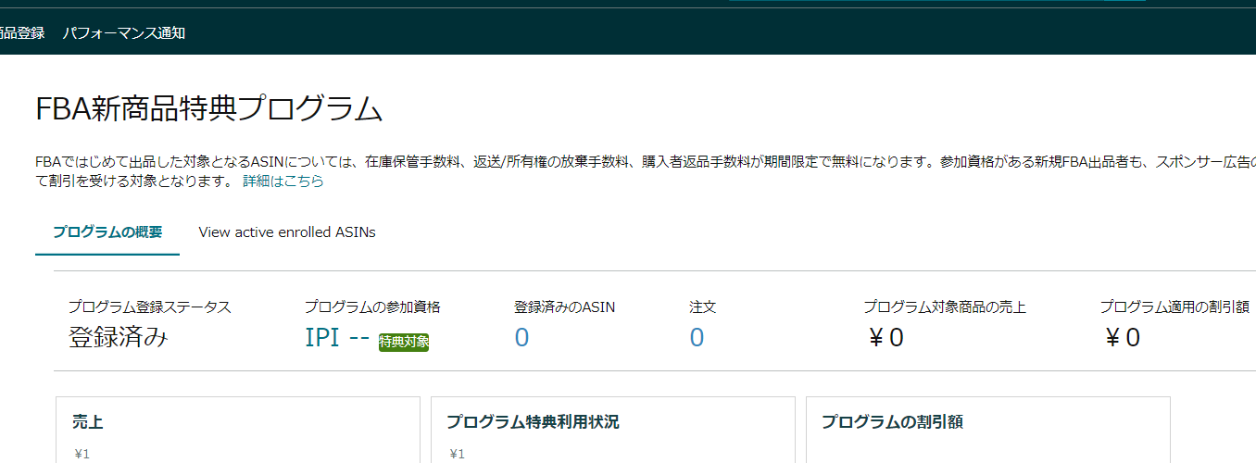Click the プログラム登録ステータス label
1256x463 pixels.
tap(150, 307)
